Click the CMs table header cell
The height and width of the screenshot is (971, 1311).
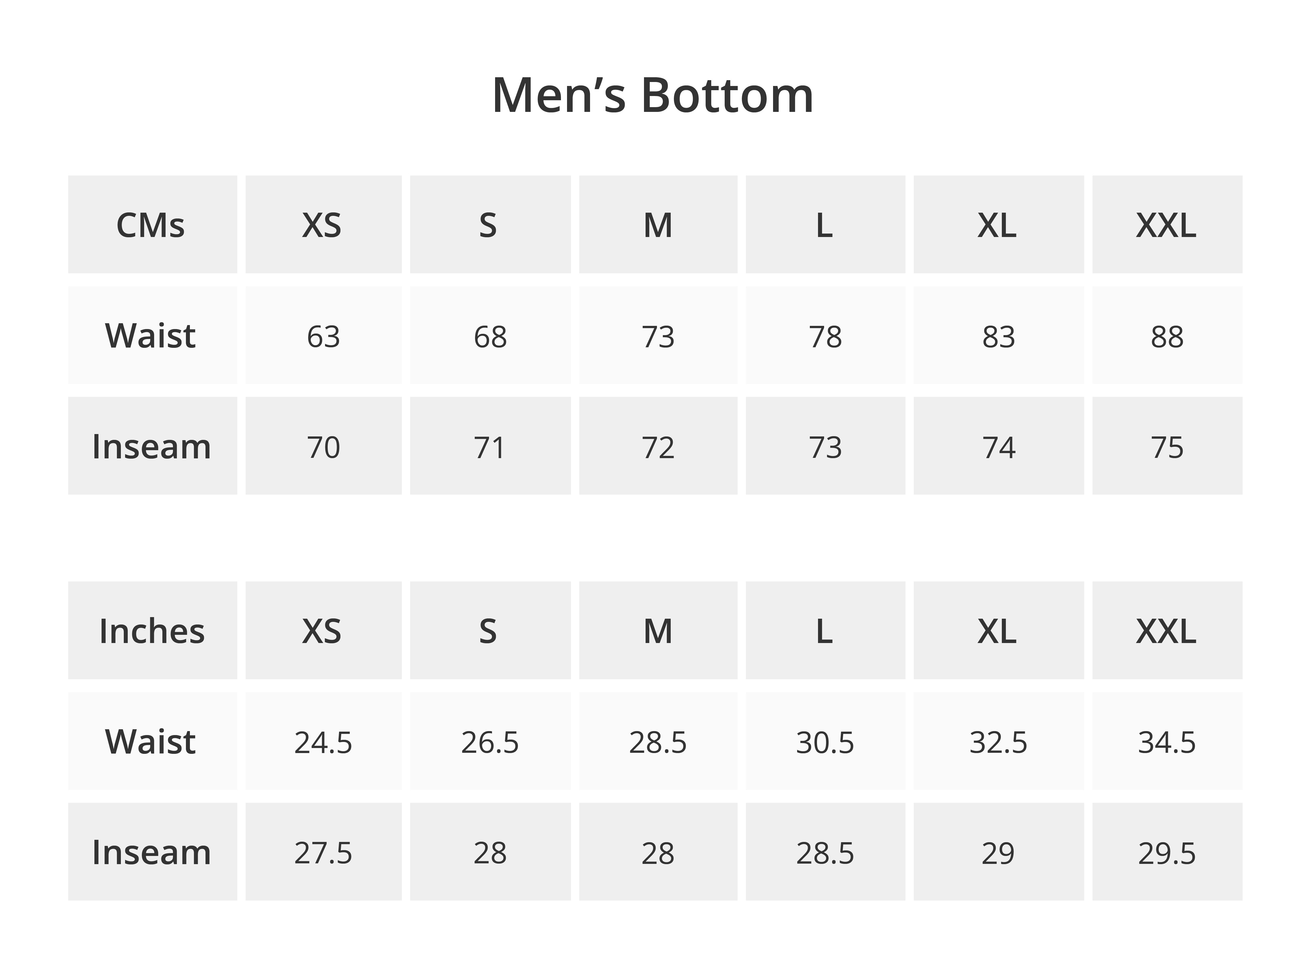click(152, 225)
